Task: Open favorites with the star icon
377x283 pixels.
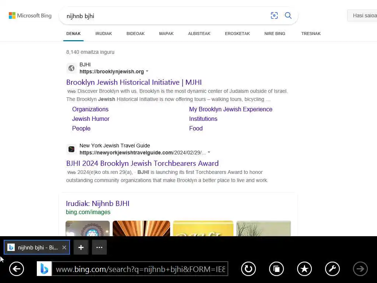Action: pos(304,269)
